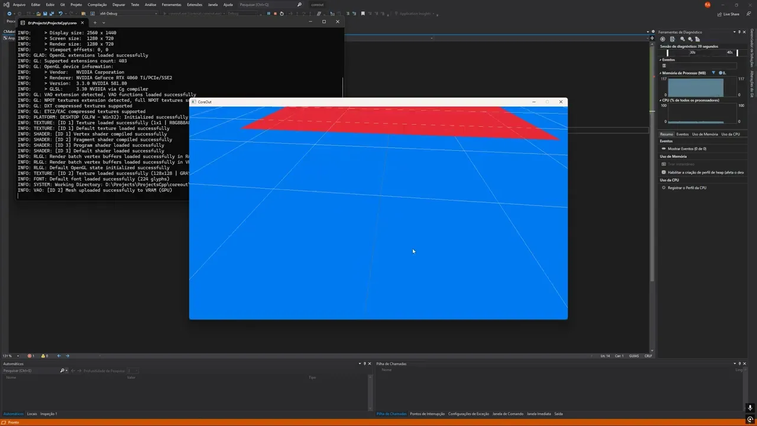Open the Compilação menu
The height and width of the screenshot is (426, 757).
(97, 4)
